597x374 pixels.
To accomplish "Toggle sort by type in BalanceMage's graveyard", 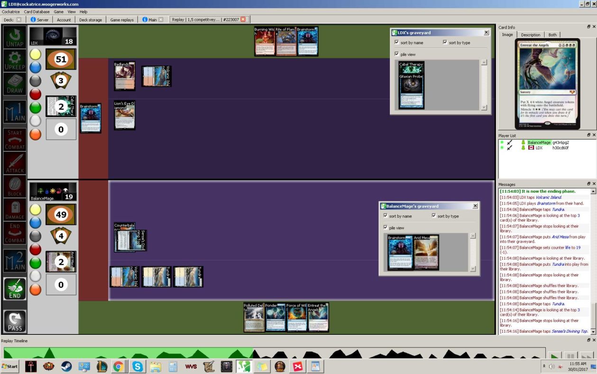I will point(434,216).
